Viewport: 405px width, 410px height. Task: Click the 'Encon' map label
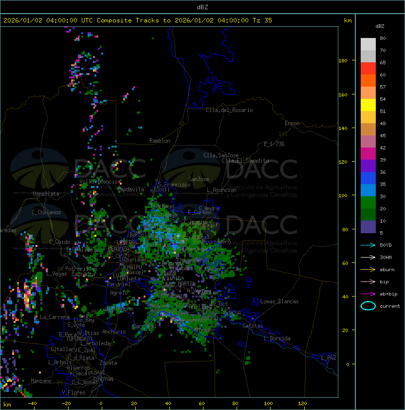click(292, 123)
